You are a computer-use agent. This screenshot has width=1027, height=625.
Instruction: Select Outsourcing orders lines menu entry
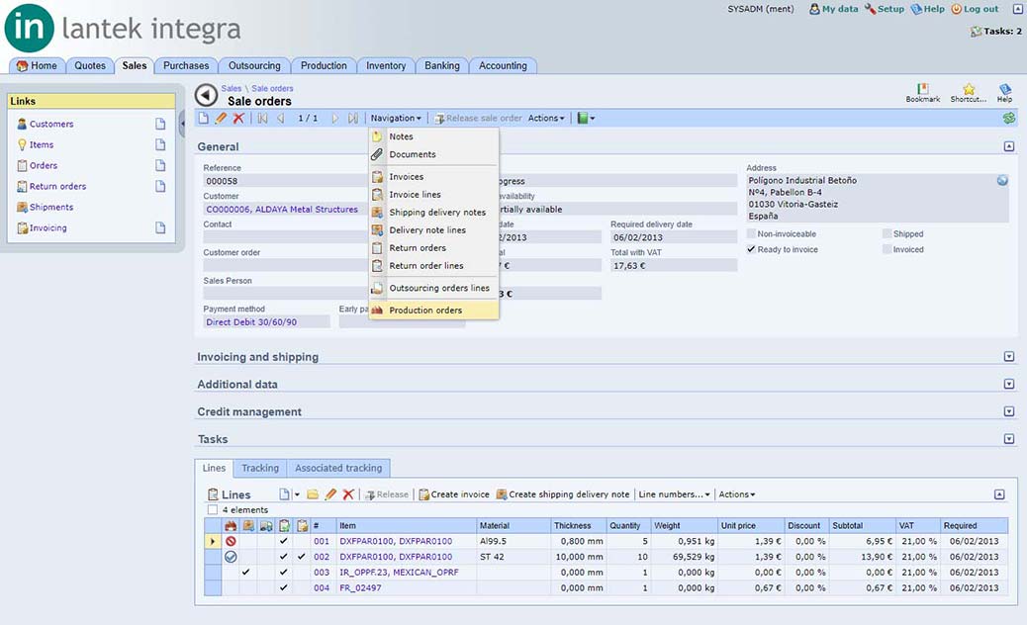click(433, 288)
